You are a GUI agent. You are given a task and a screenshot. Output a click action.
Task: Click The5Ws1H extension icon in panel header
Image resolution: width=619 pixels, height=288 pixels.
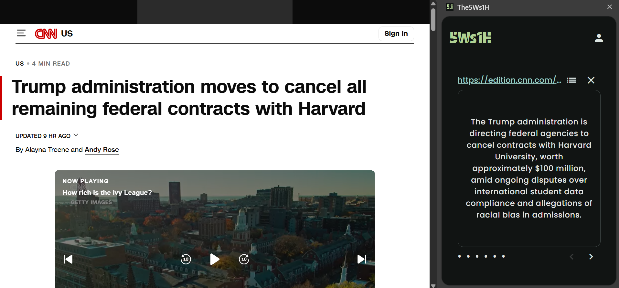[x=450, y=7]
